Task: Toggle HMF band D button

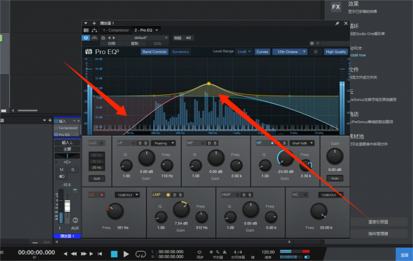Action: pyautogui.click(x=244, y=195)
